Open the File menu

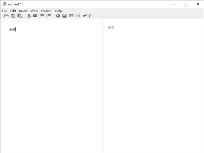(4, 11)
